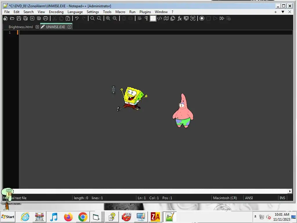This screenshot has height=223, width=297.
Task: Open the ? help menu
Action: tap(172, 12)
